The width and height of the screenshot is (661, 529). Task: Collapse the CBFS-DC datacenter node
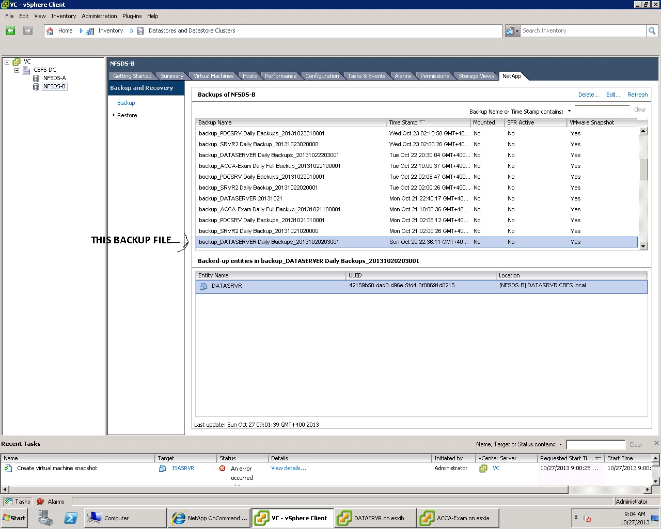[17, 70]
